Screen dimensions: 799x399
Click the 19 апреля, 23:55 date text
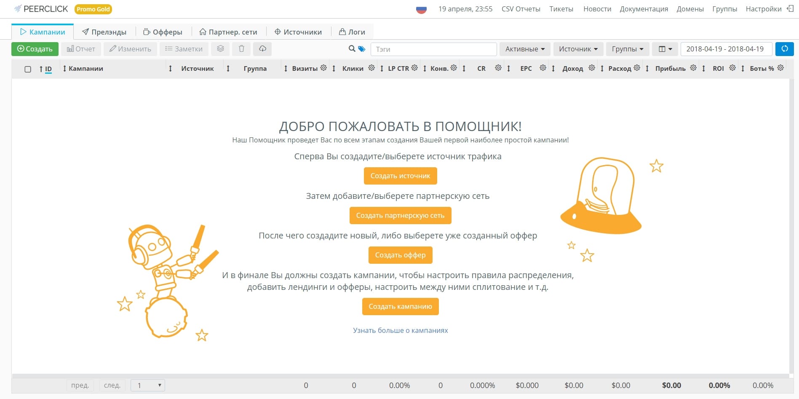[465, 9]
